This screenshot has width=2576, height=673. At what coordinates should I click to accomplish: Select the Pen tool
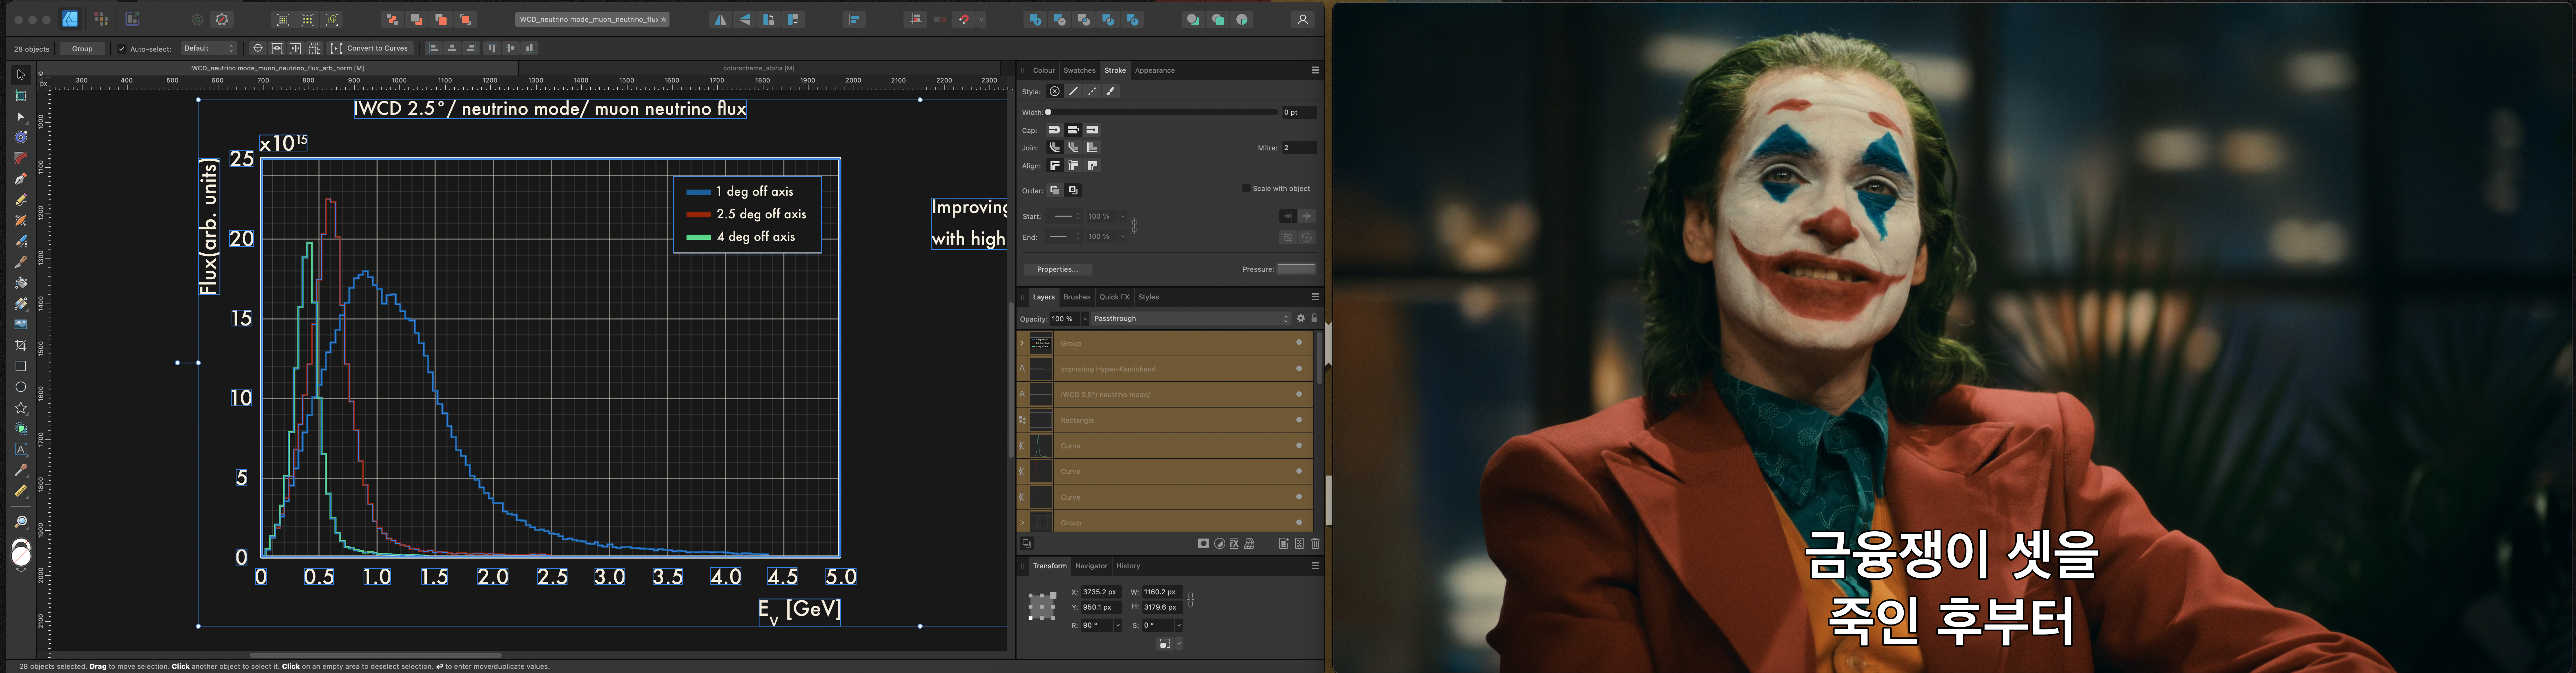pyautogui.click(x=20, y=179)
